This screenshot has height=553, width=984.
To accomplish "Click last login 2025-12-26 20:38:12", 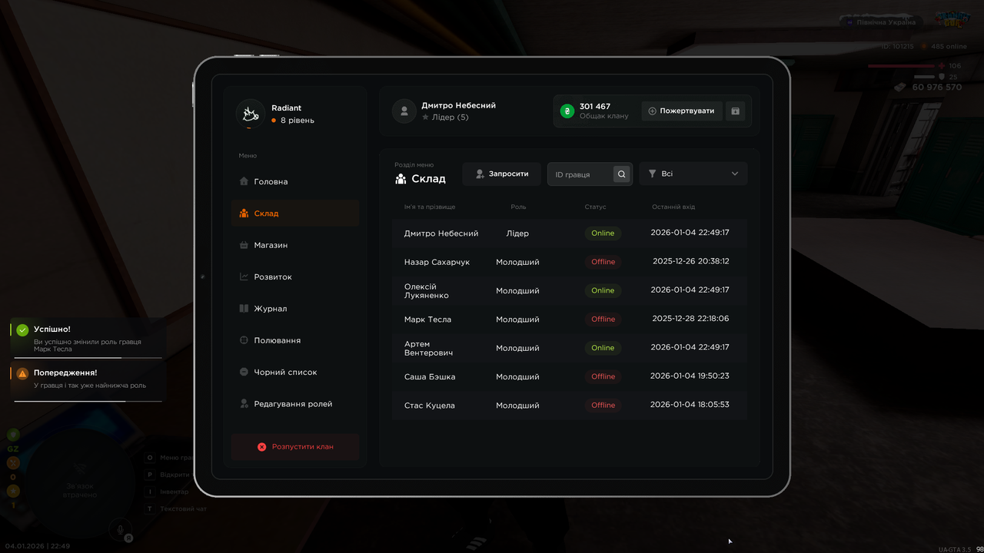I will coord(690,261).
